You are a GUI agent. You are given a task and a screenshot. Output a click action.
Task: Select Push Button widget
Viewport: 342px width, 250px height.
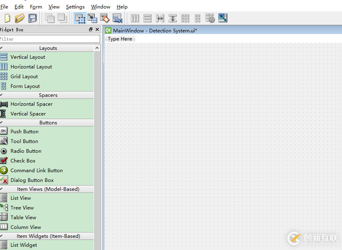tap(47, 132)
